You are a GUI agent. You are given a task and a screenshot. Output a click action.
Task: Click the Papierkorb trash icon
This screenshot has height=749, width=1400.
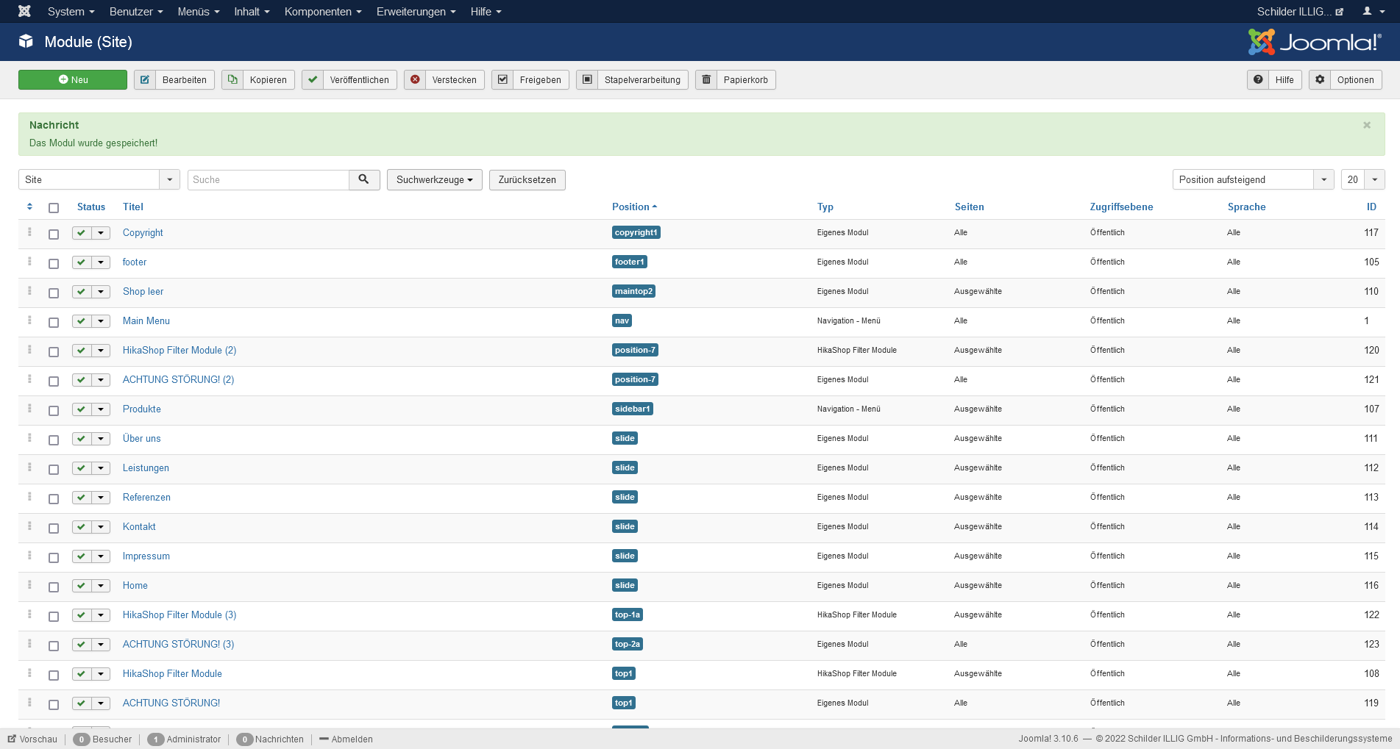[706, 79]
